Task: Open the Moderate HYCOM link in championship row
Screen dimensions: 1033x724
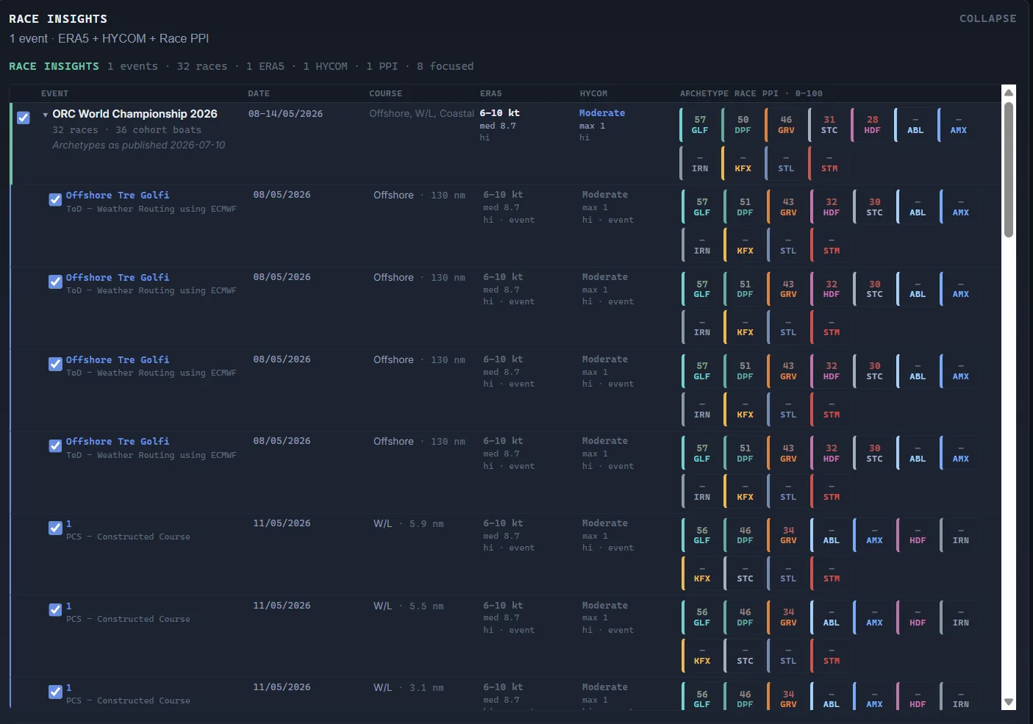Action: click(601, 113)
